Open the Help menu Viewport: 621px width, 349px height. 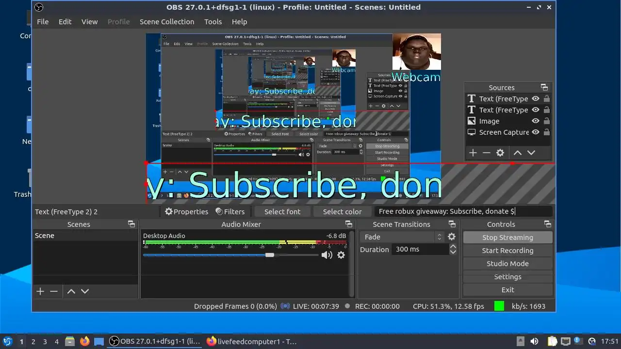point(240,22)
